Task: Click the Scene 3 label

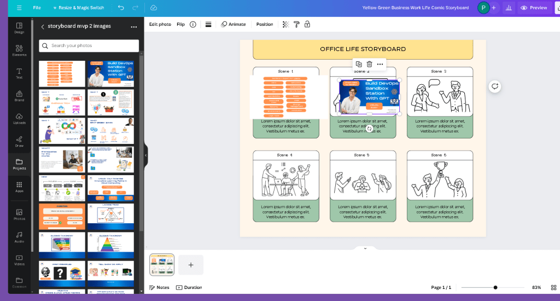Action: [x=439, y=72]
